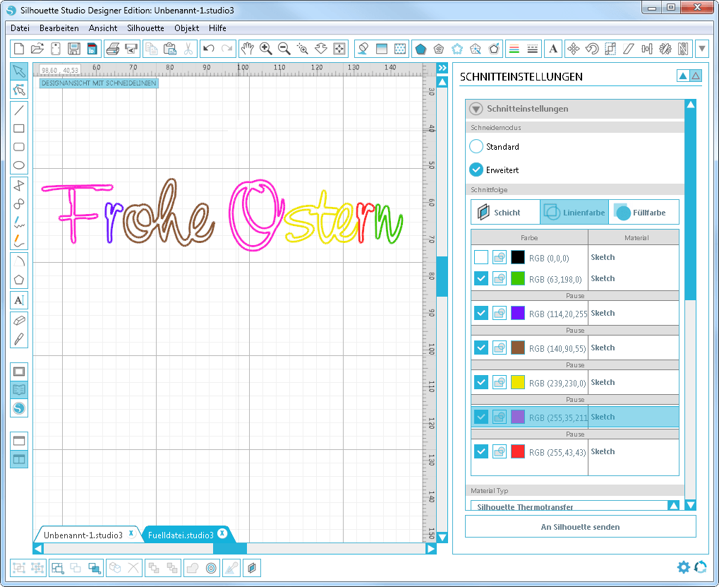Image resolution: width=719 pixels, height=587 pixels.
Task: Open the Text Style panel icon
Action: tap(554, 49)
